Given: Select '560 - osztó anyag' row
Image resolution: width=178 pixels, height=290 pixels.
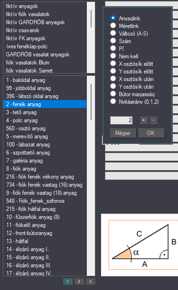Looking at the screenshot, I should point(45,128).
